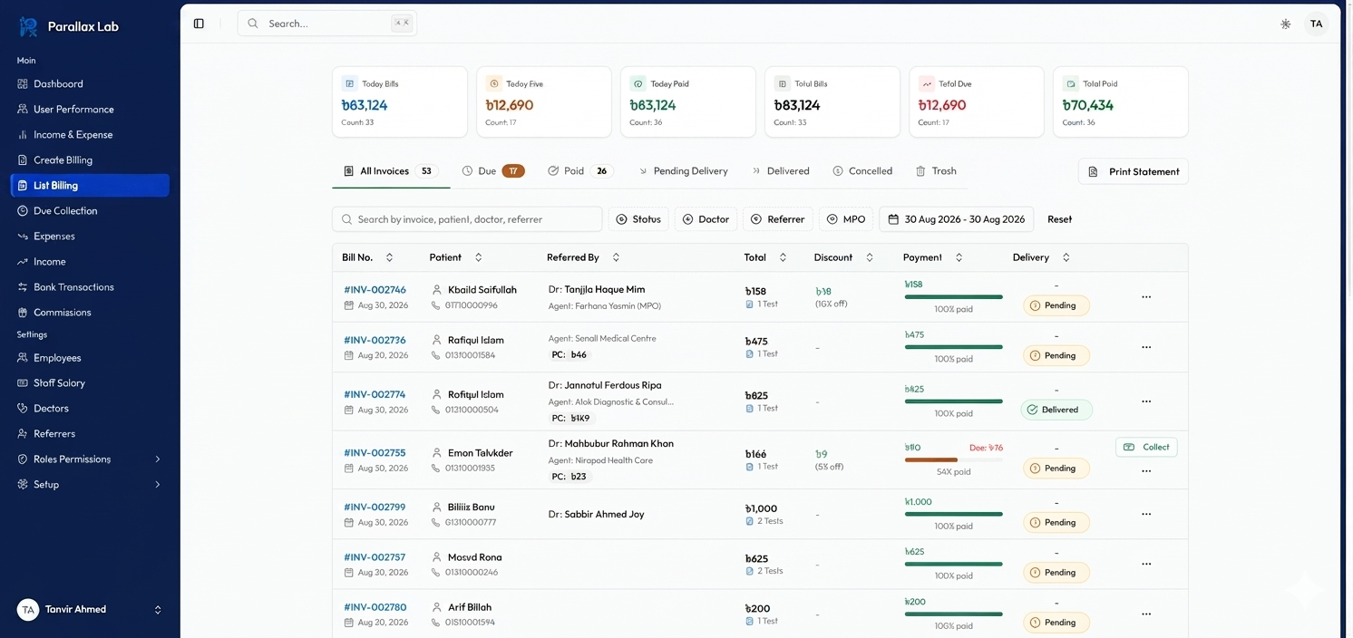Image resolution: width=1353 pixels, height=638 pixels.
Task: Select the Pending Delivery tab
Action: click(x=683, y=170)
